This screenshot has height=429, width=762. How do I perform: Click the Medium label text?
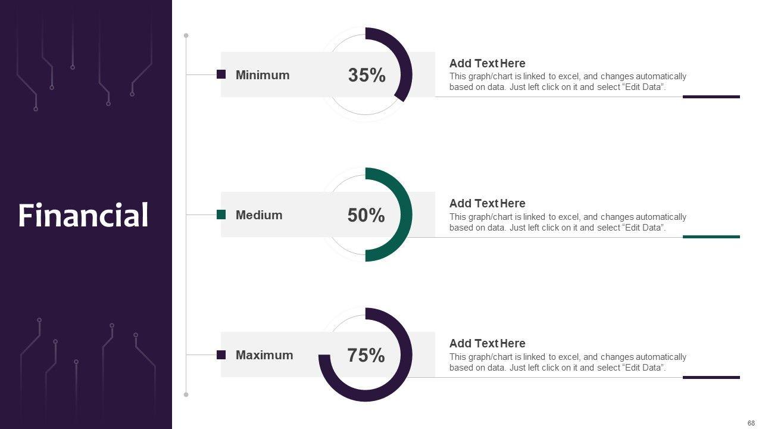pos(259,215)
